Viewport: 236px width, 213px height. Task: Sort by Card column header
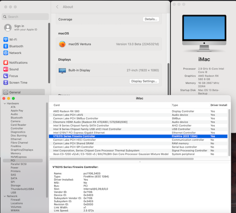pyautogui.click(x=57, y=105)
